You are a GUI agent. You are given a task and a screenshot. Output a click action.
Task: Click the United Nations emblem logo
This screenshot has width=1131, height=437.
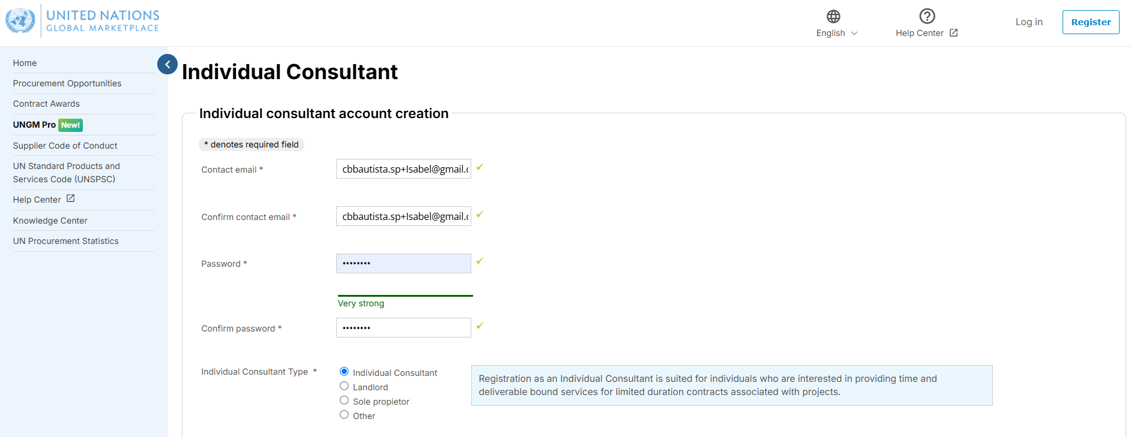tap(20, 20)
